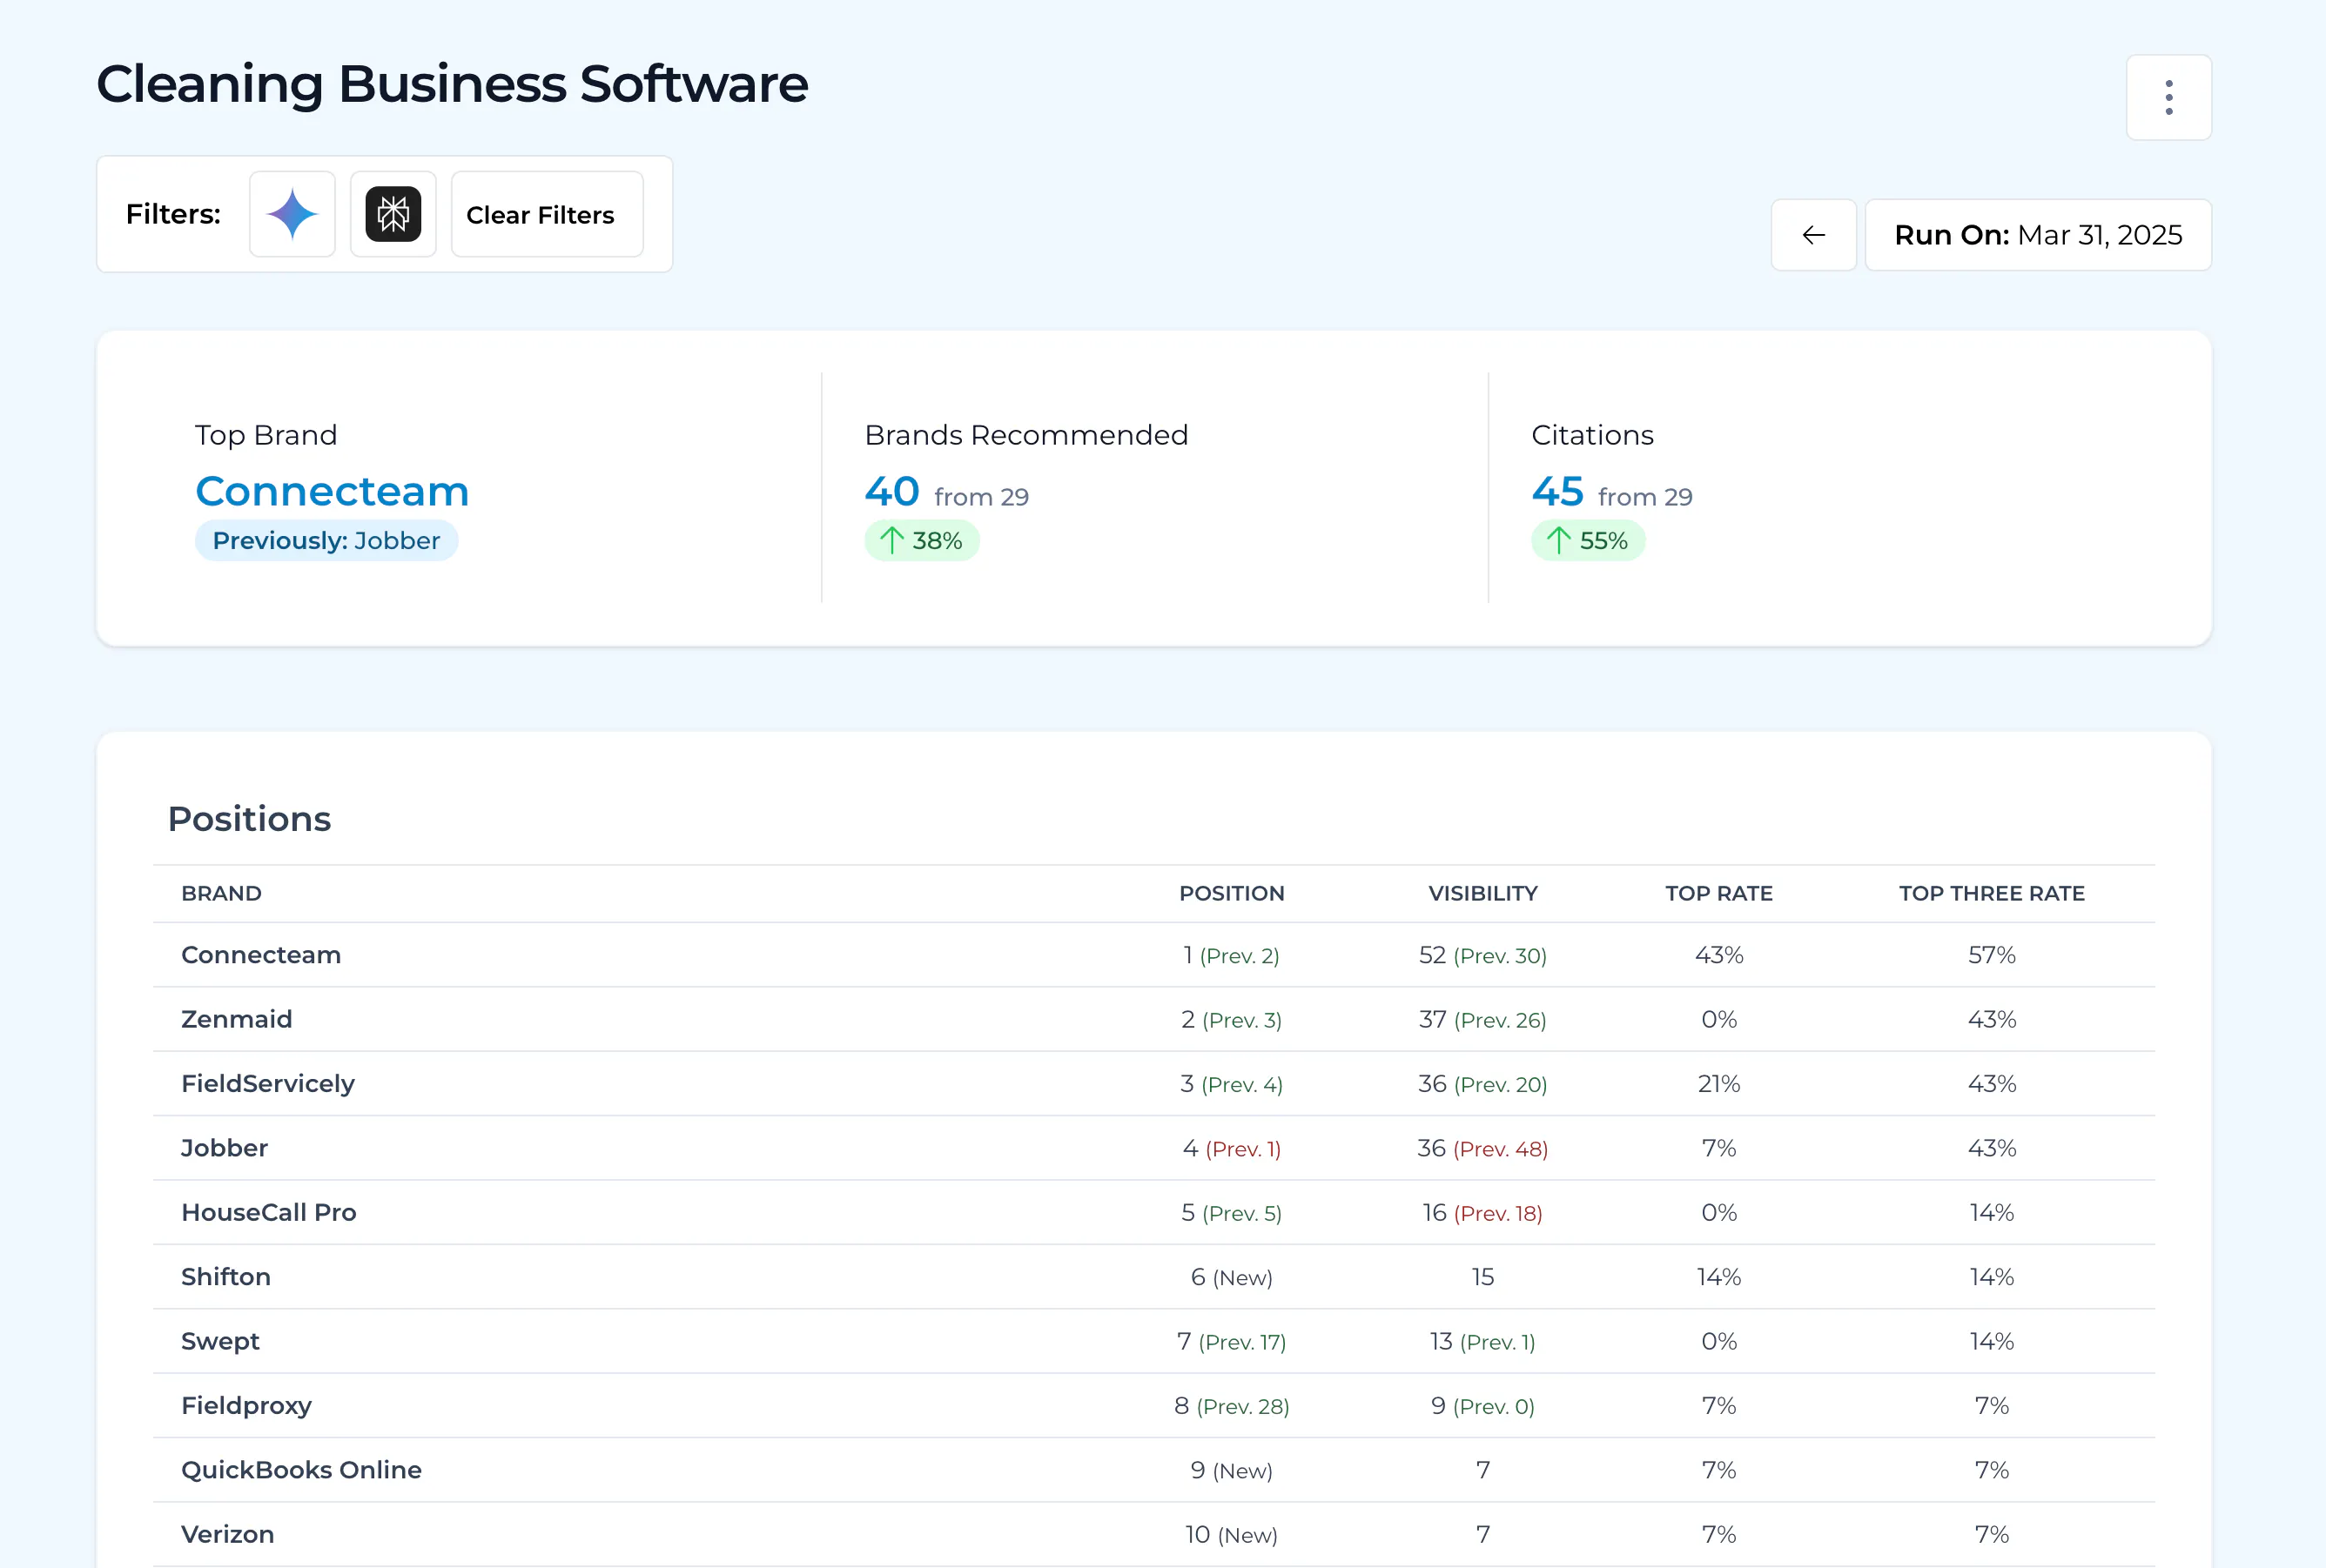Select the Connecteam row in Positions table

coord(1153,955)
